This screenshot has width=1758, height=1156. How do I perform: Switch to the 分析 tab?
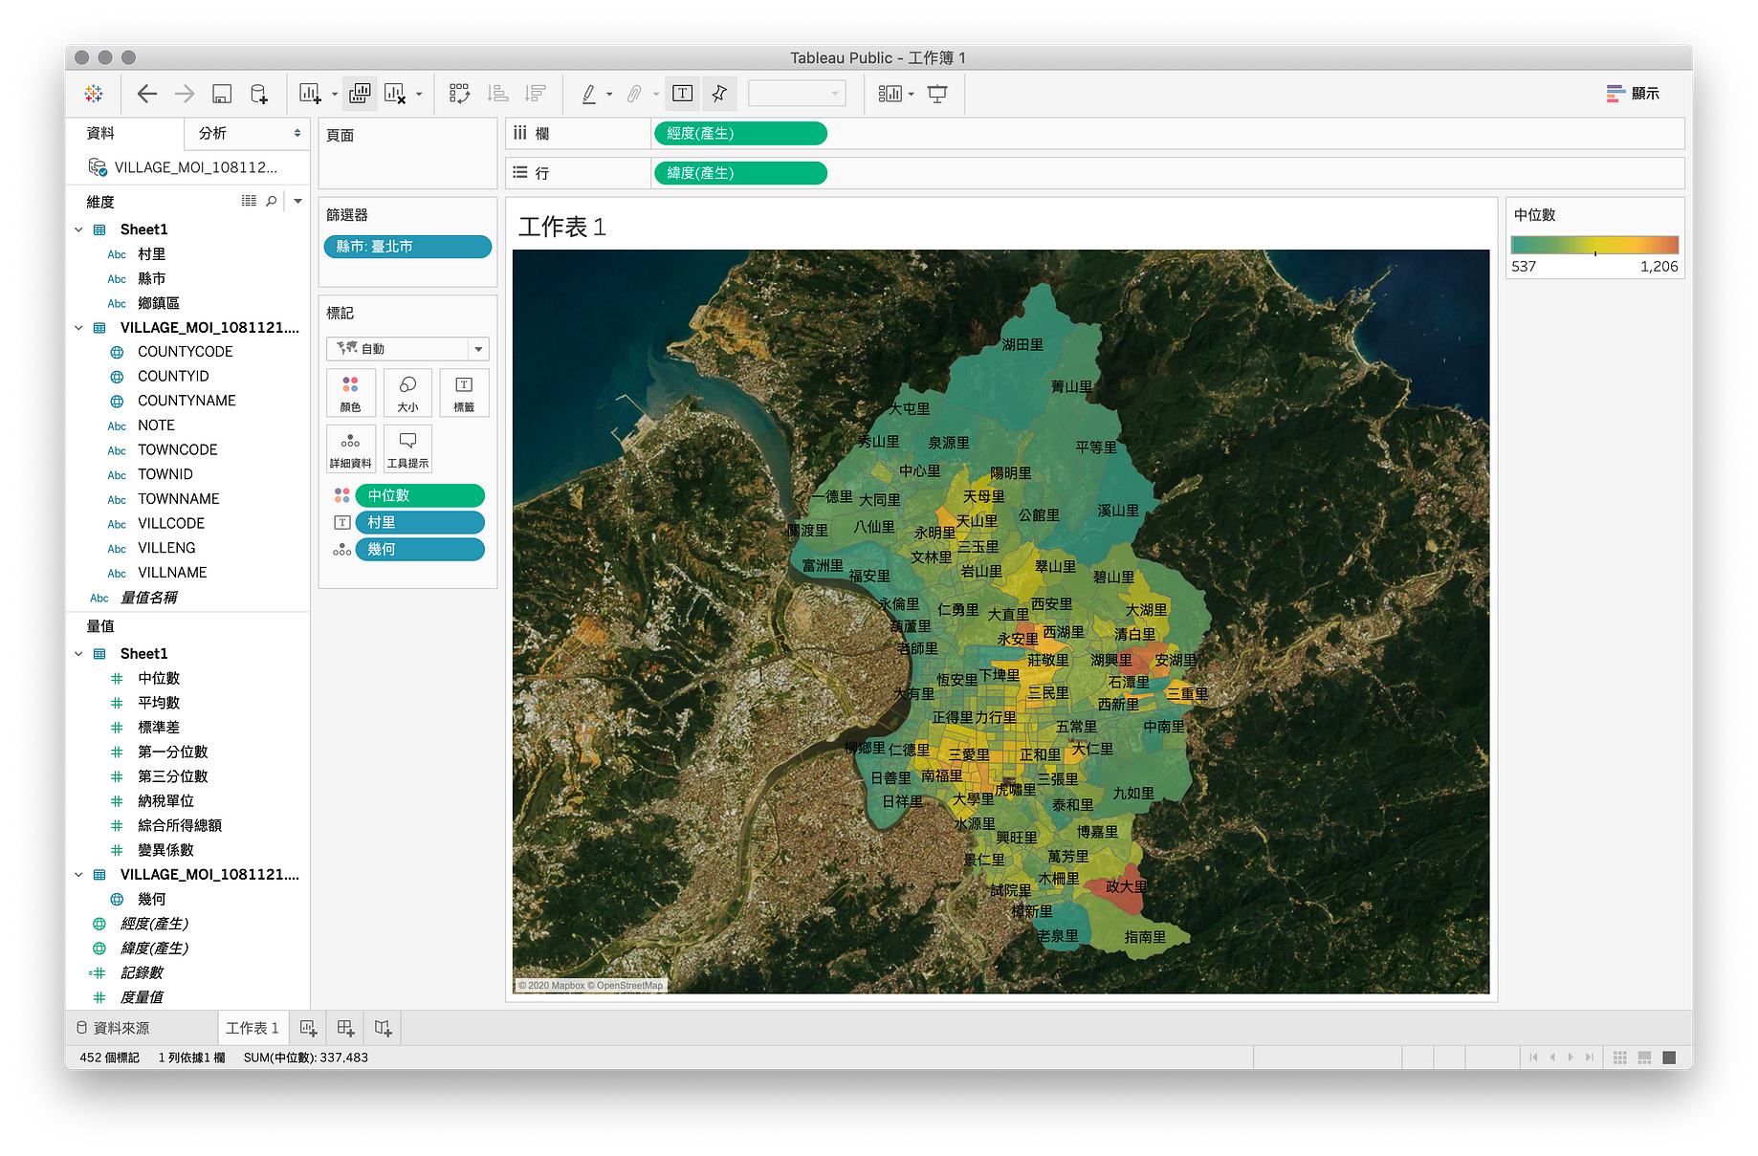pos(212,133)
